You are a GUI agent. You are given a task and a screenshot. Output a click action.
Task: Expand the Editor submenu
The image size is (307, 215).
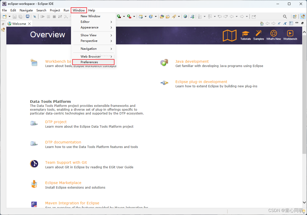[93, 22]
